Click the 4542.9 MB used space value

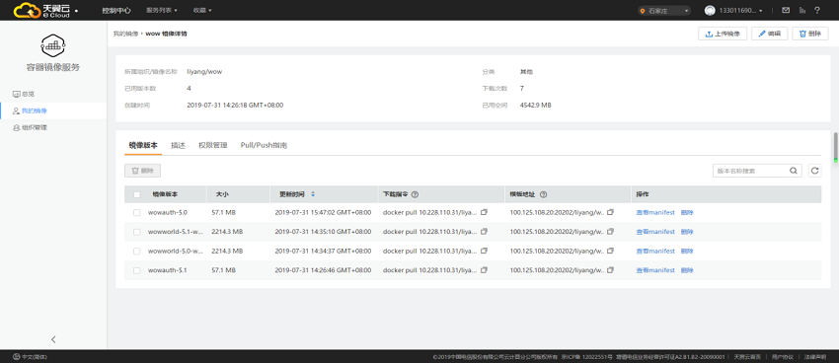tap(536, 106)
